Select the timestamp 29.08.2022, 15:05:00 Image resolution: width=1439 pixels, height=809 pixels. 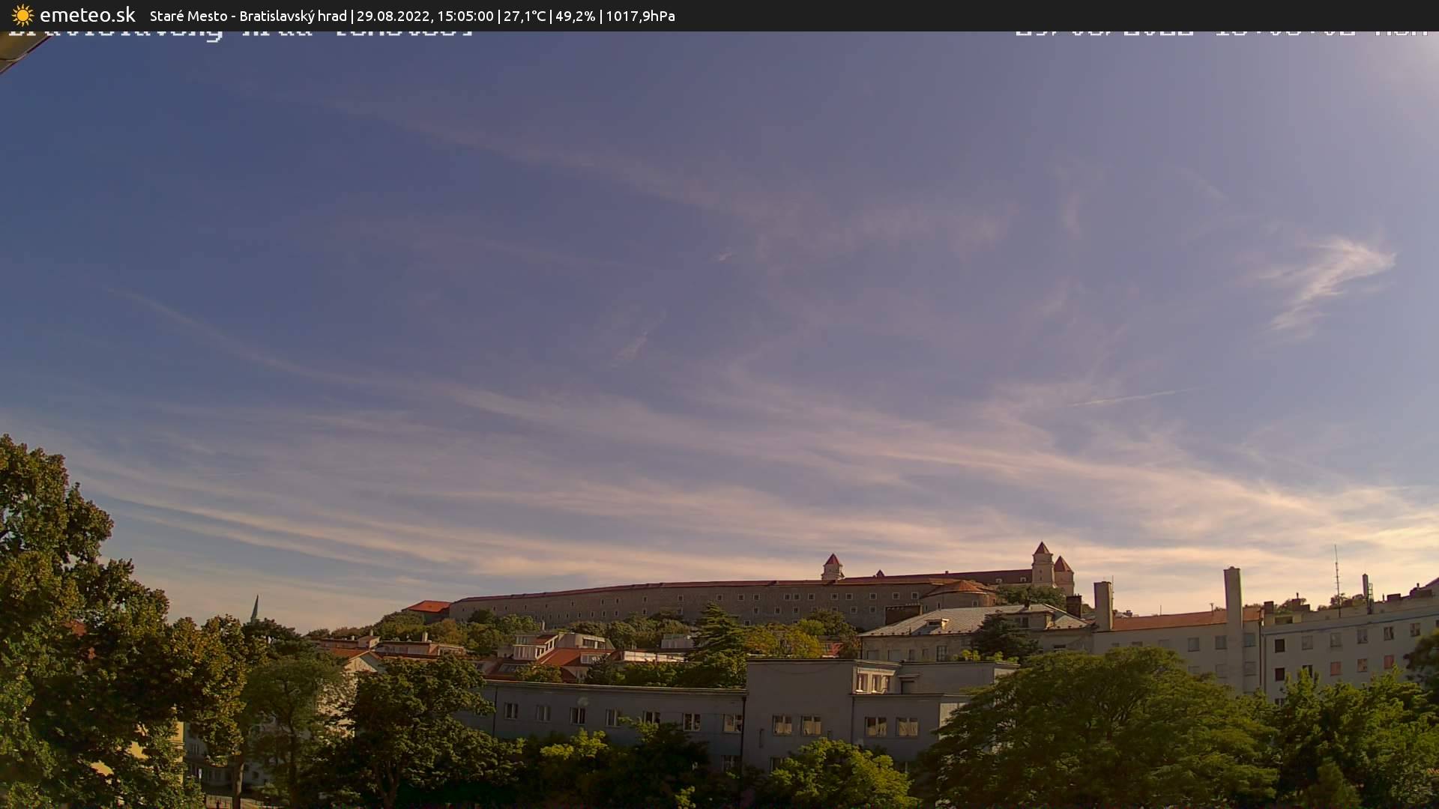coord(426,15)
